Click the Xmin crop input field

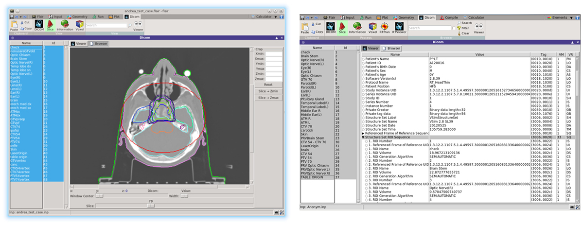click(273, 54)
